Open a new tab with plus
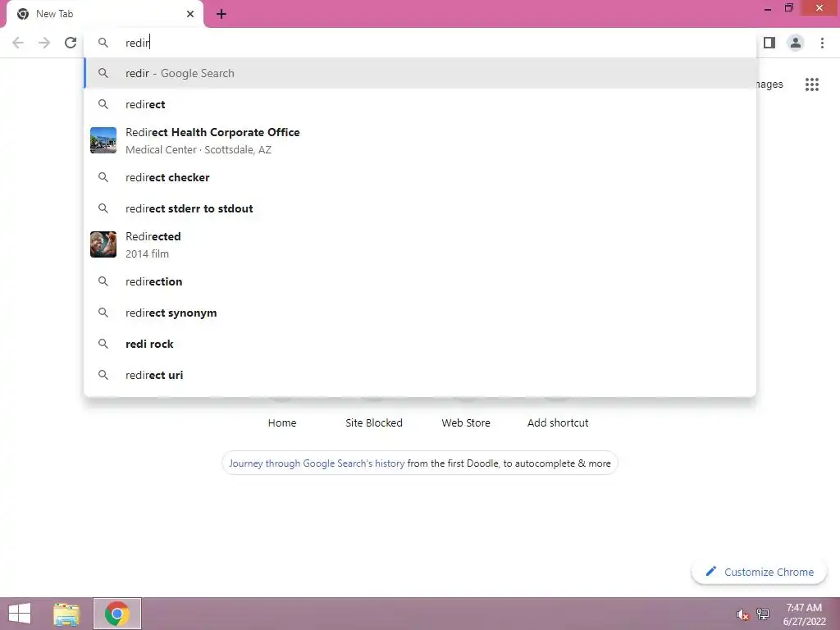Screen dimensions: 840x630 (x=221, y=15)
